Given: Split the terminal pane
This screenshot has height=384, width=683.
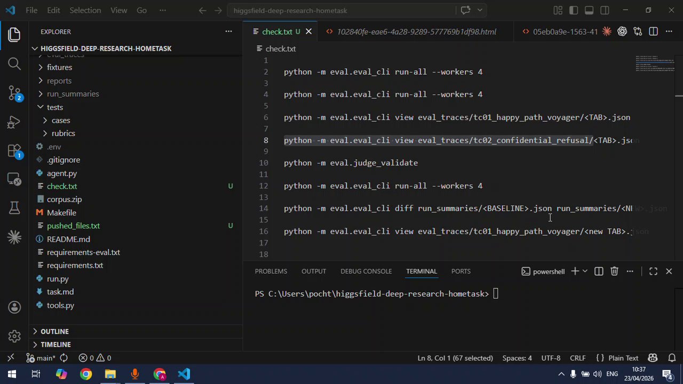Looking at the screenshot, I should [x=599, y=271].
